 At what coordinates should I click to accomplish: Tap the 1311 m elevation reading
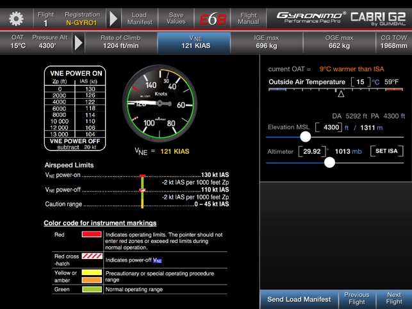click(371, 128)
